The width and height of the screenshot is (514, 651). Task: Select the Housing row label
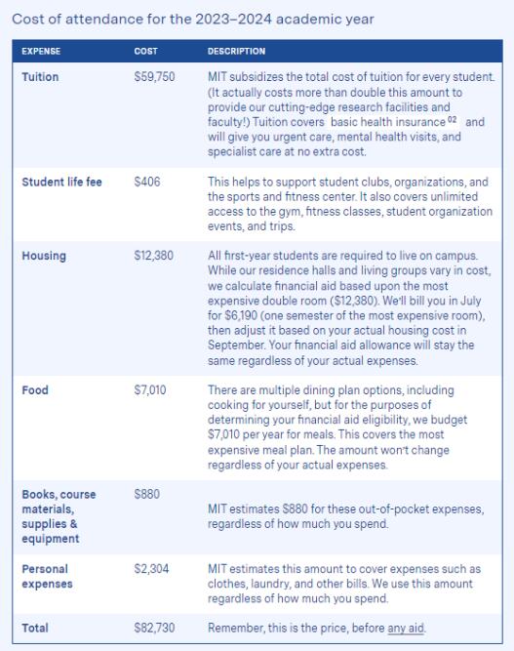pos(44,256)
